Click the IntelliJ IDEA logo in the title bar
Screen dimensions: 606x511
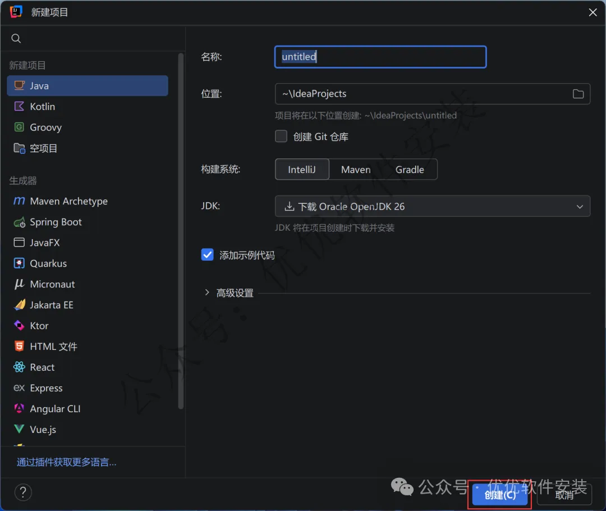click(x=16, y=12)
